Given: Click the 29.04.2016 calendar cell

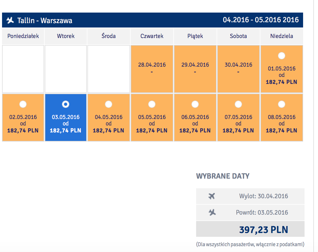Looking at the screenshot, I should (x=195, y=69).
